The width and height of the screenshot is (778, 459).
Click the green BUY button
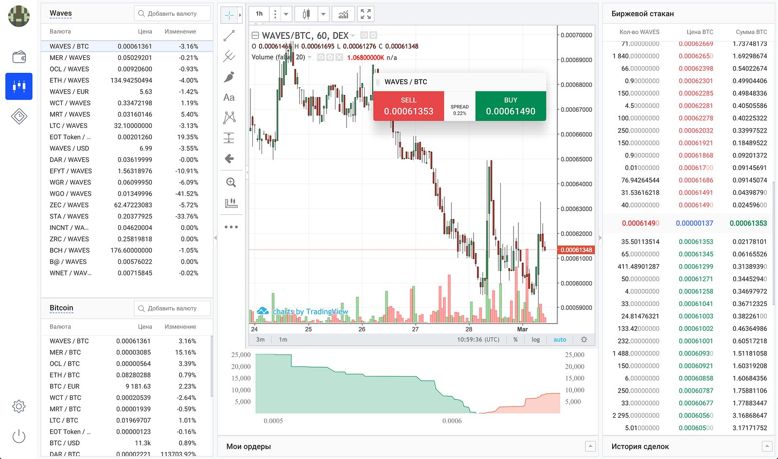[511, 106]
